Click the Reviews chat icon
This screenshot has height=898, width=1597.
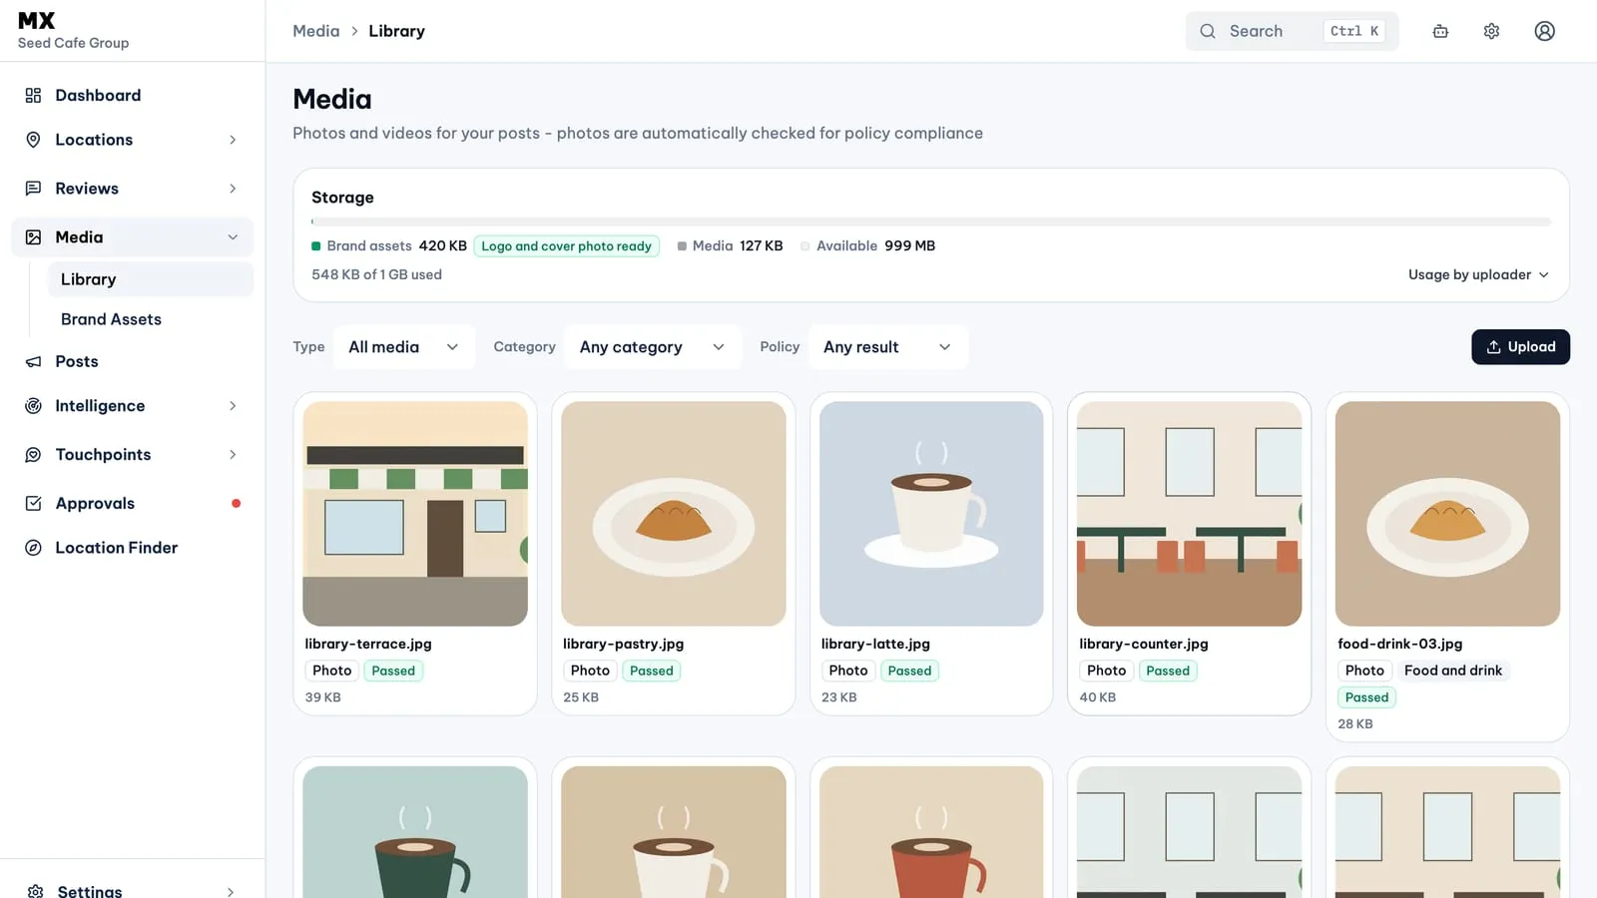(x=33, y=189)
